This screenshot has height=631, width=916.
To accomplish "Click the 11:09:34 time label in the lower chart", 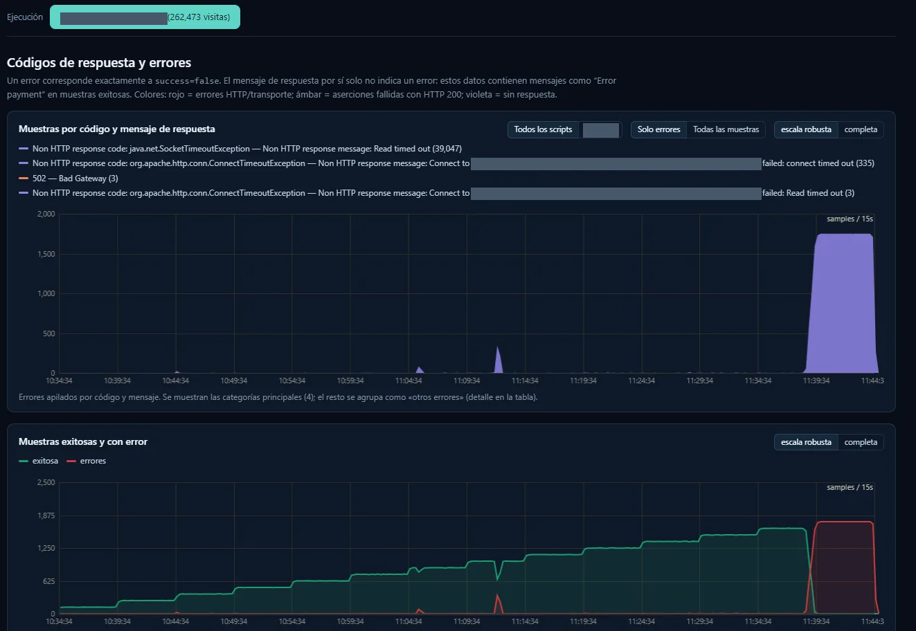I will tap(467, 621).
